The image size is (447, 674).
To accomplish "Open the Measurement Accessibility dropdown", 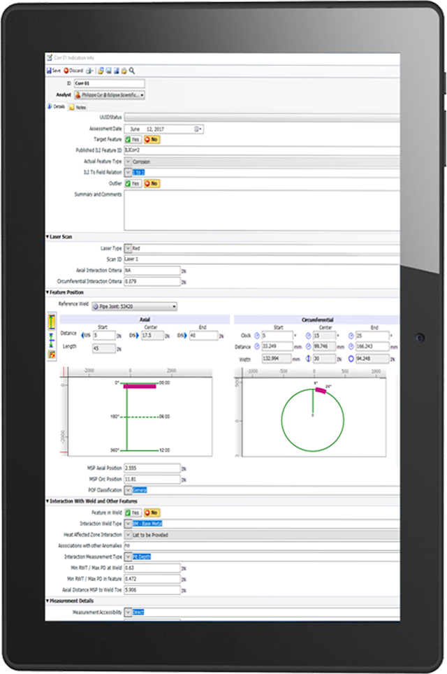I will (128, 612).
